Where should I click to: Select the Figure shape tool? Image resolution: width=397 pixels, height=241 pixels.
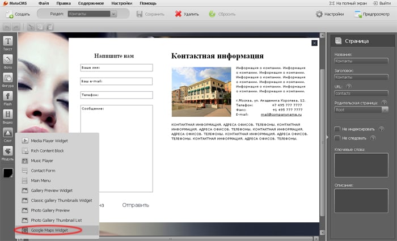coord(9,79)
